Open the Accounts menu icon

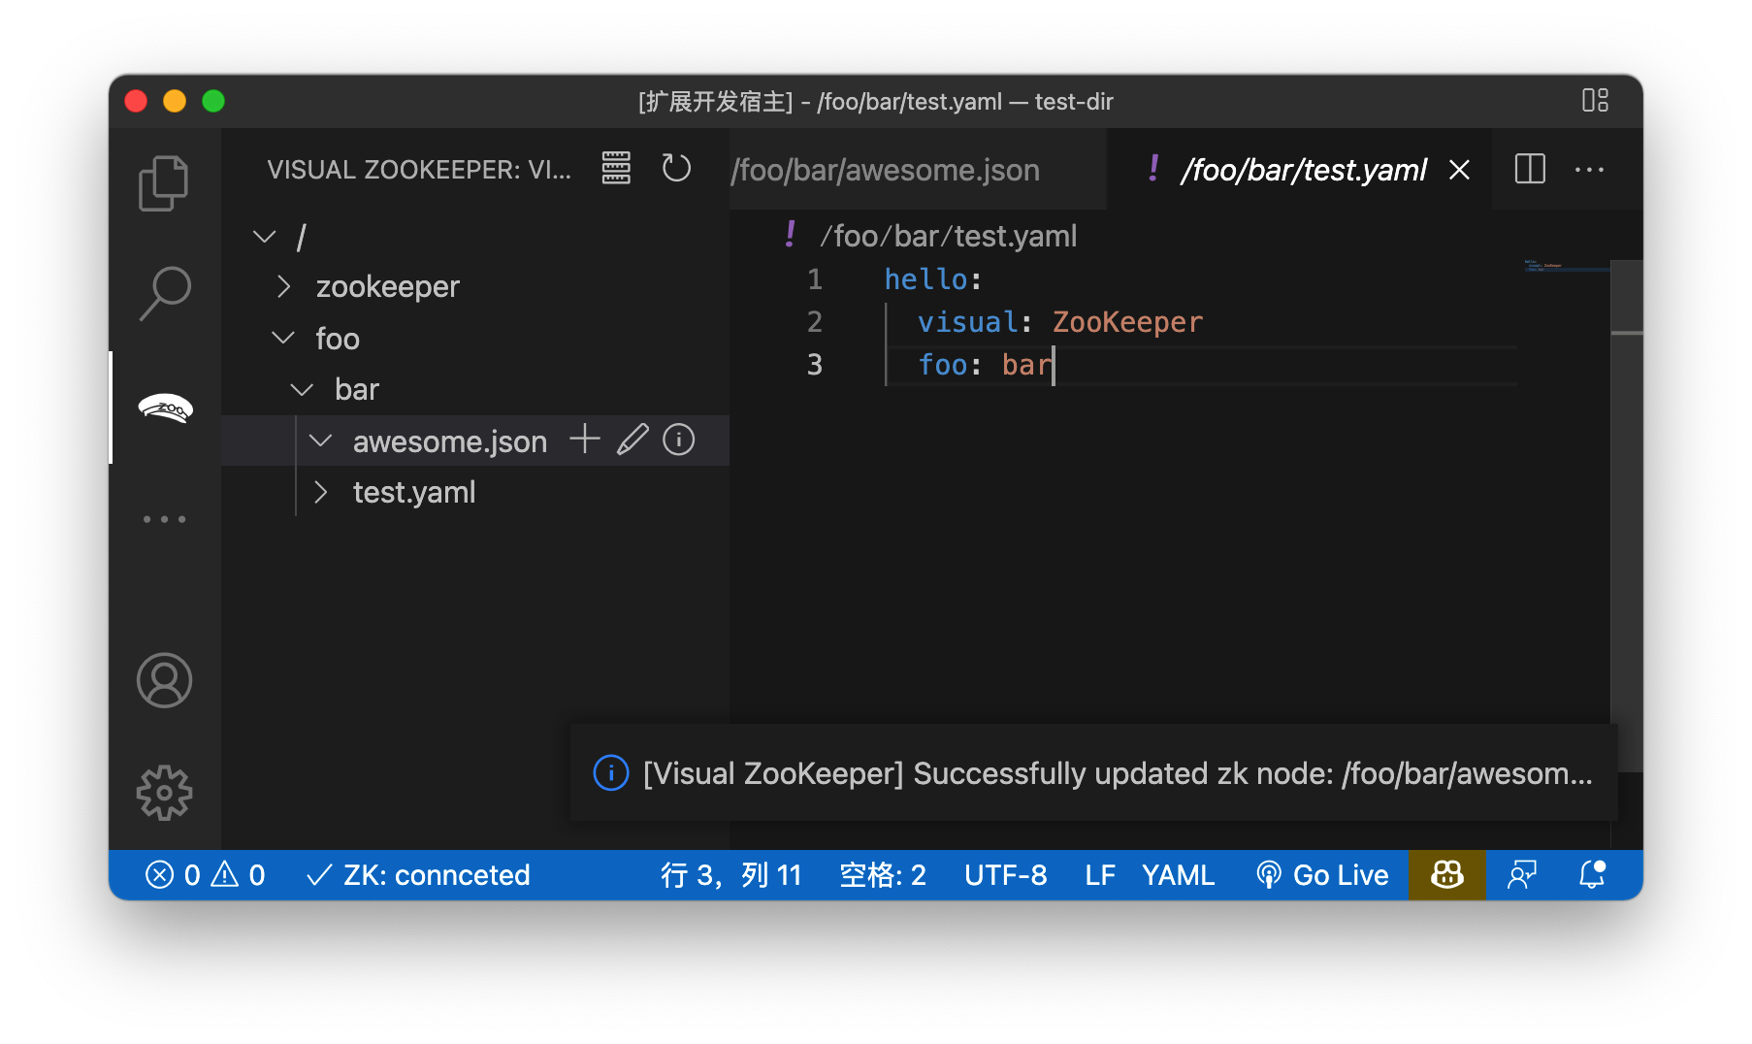click(x=164, y=680)
